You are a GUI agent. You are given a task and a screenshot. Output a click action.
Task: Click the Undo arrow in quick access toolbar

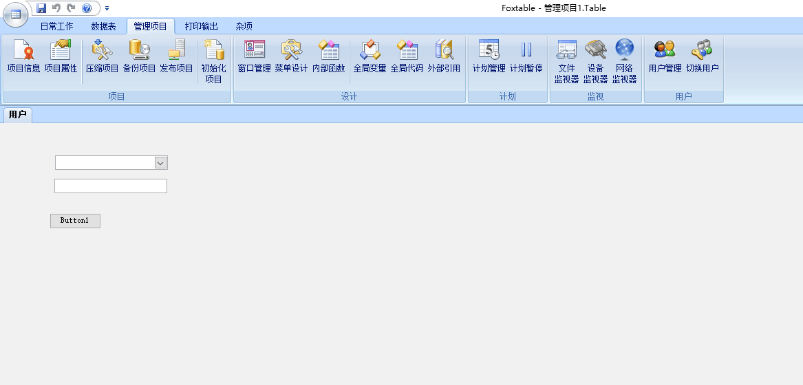(56, 8)
